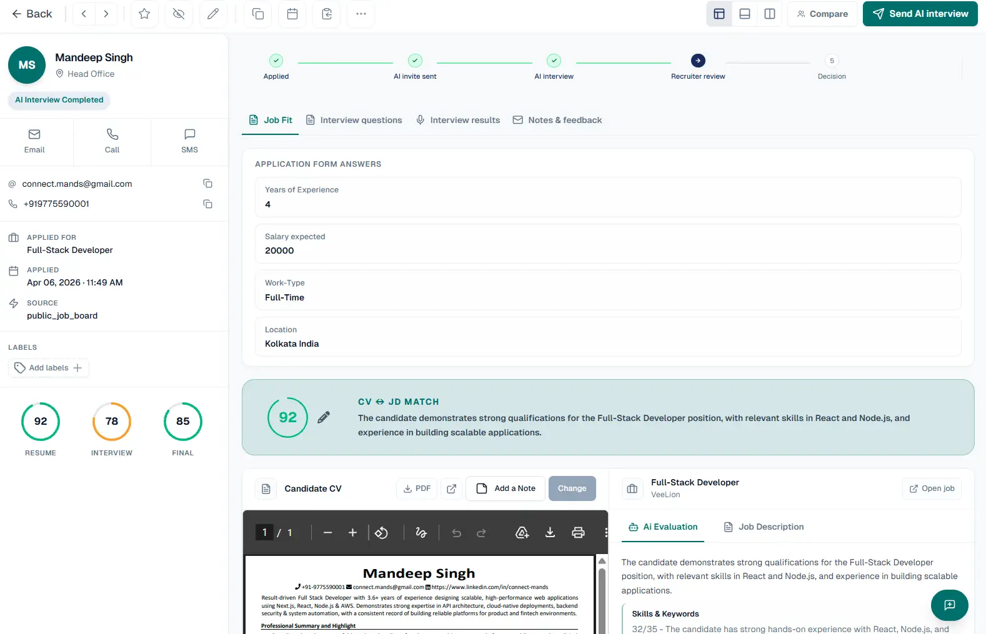Screen dimensions: 986x634
Task: Star the candidate as favorite
Action: click(x=144, y=14)
